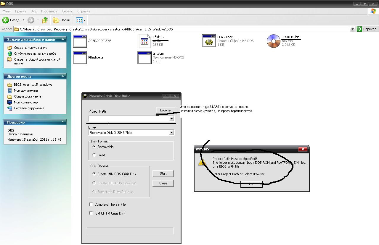Select the ACERACDC.EXE file icon
Screen dimensions: 379x245
click(x=80, y=41)
